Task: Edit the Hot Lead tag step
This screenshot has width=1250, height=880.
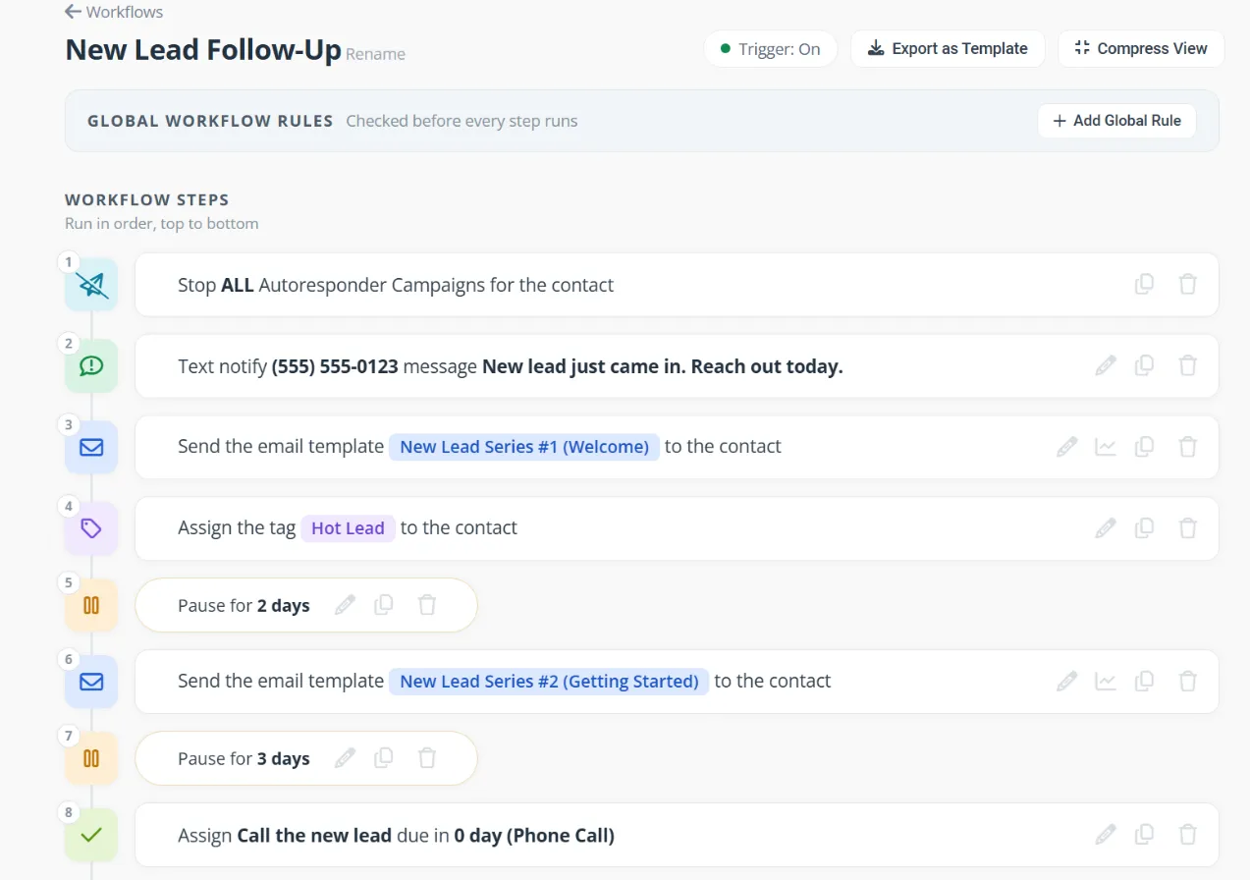Action: 1106,528
